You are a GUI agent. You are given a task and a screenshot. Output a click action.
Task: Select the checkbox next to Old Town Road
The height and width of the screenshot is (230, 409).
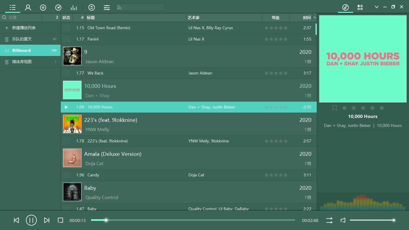point(66,28)
